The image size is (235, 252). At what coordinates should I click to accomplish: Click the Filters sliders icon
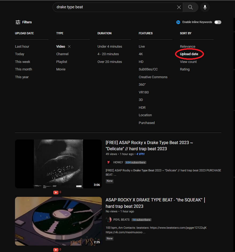click(18, 22)
